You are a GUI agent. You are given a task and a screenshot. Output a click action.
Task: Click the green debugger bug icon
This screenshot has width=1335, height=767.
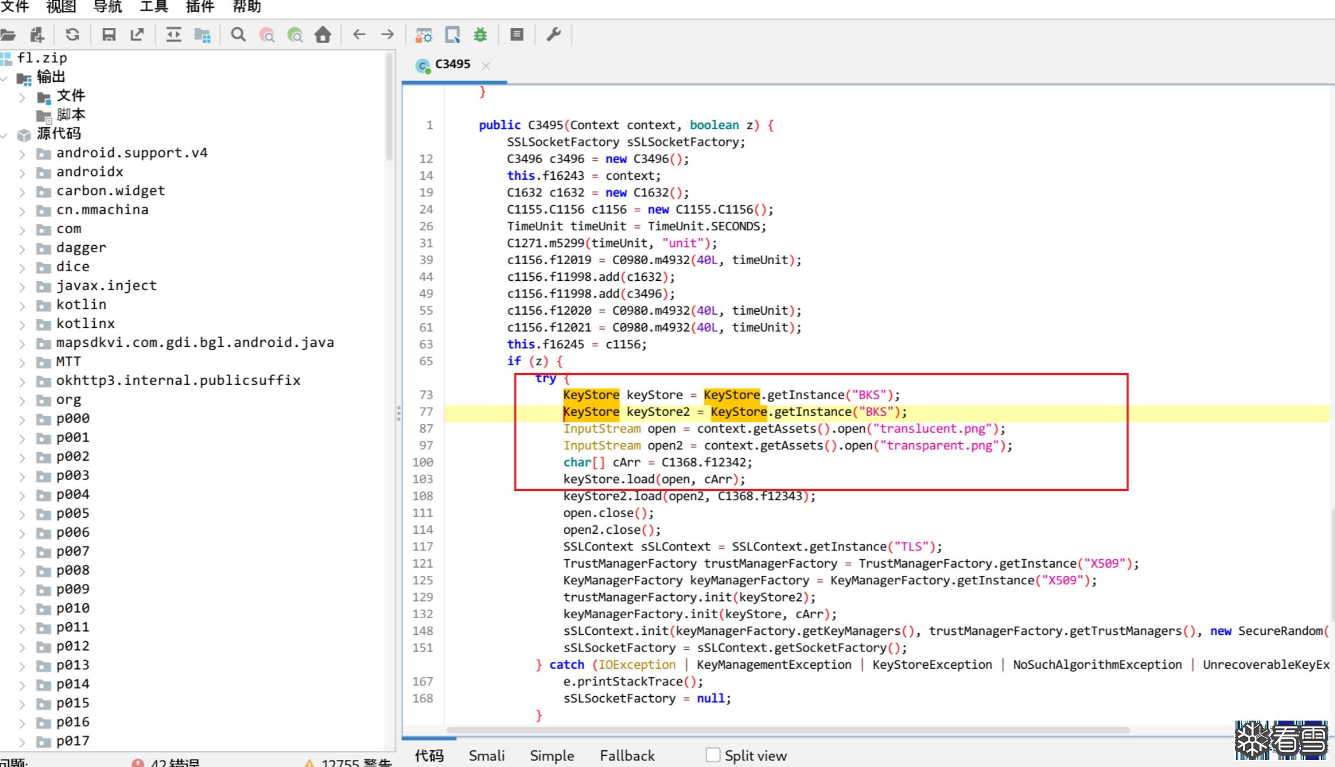(480, 35)
